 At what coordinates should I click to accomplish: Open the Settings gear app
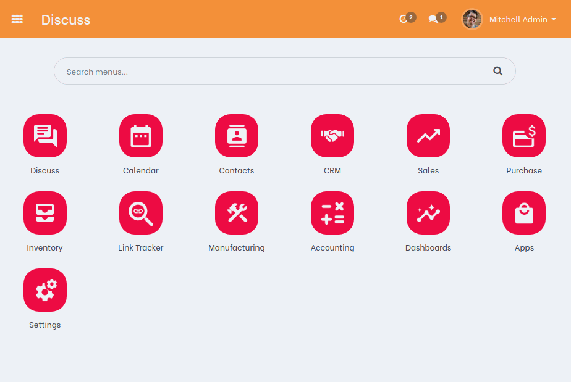click(x=45, y=290)
